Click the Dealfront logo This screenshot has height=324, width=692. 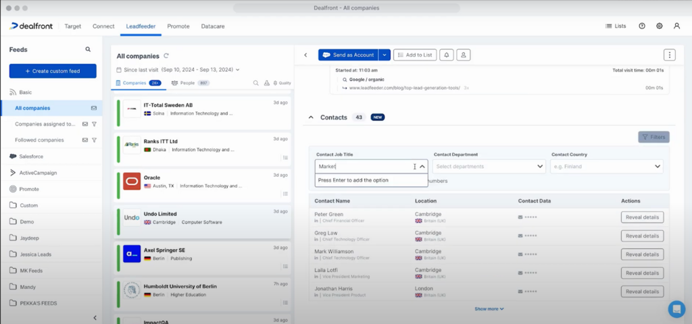(x=31, y=26)
